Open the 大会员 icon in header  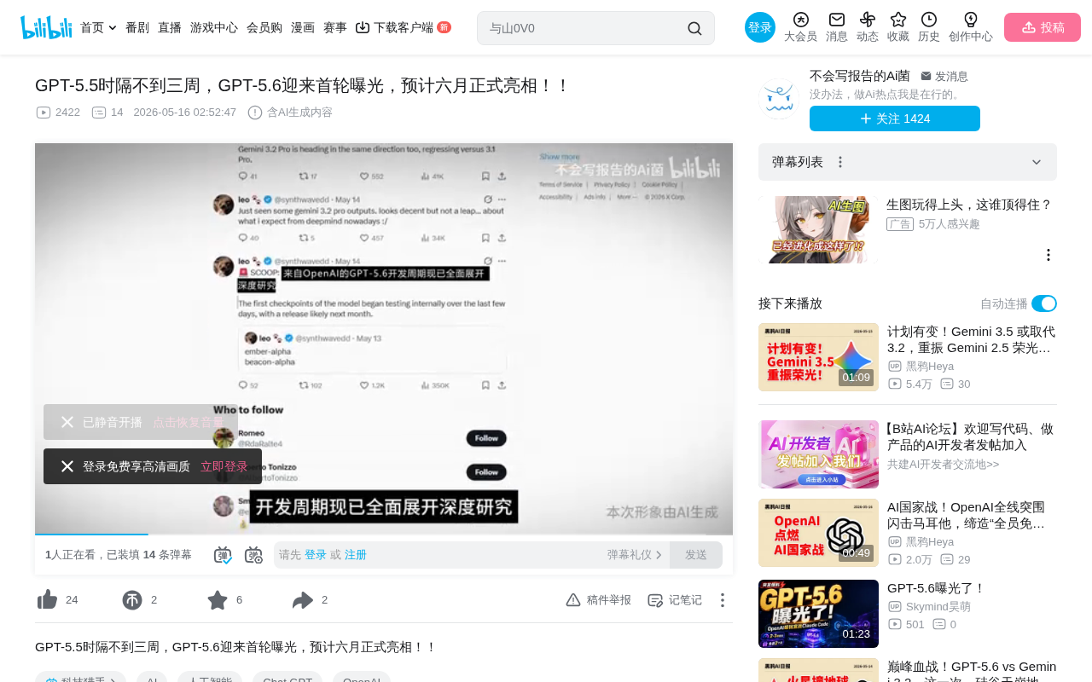pos(800,27)
